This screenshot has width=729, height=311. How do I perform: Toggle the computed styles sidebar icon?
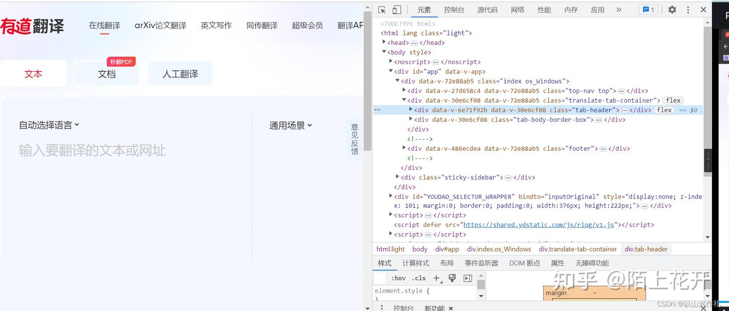tap(468, 278)
